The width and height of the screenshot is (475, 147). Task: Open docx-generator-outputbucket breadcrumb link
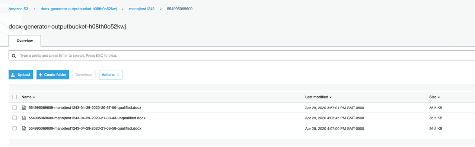click(79, 9)
